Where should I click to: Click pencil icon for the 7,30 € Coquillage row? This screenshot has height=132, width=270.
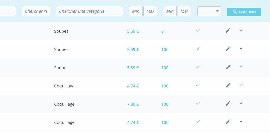[228, 104]
